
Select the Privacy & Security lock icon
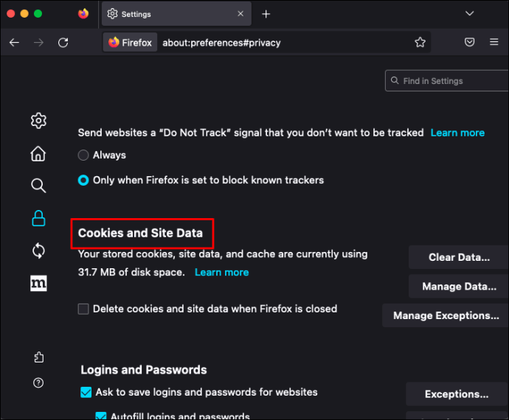tap(38, 218)
